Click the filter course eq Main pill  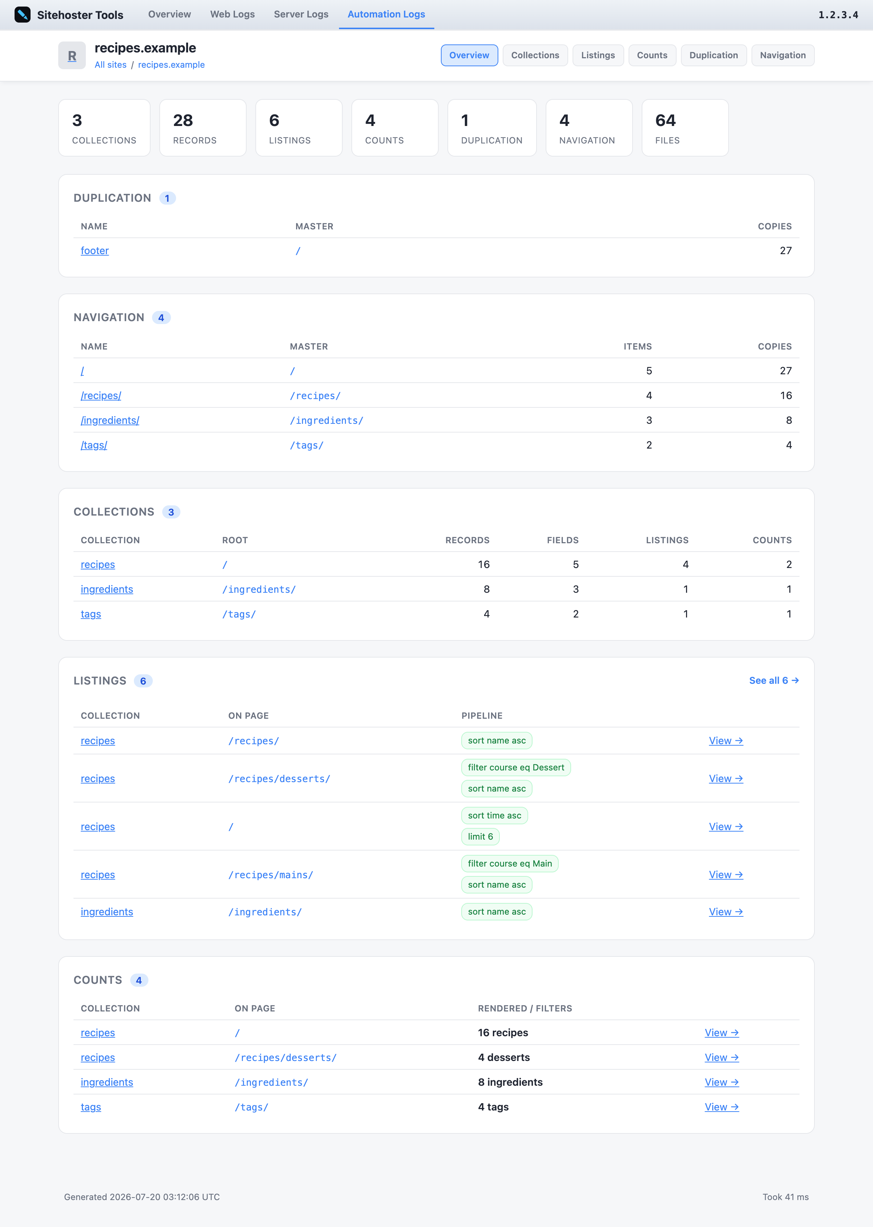[x=510, y=863]
